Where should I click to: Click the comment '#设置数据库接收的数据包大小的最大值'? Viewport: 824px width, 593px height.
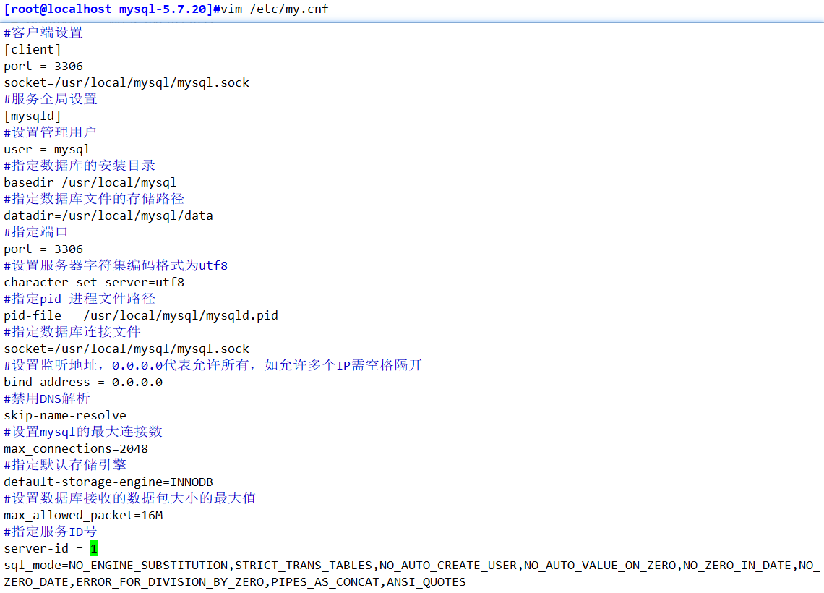pos(130,498)
